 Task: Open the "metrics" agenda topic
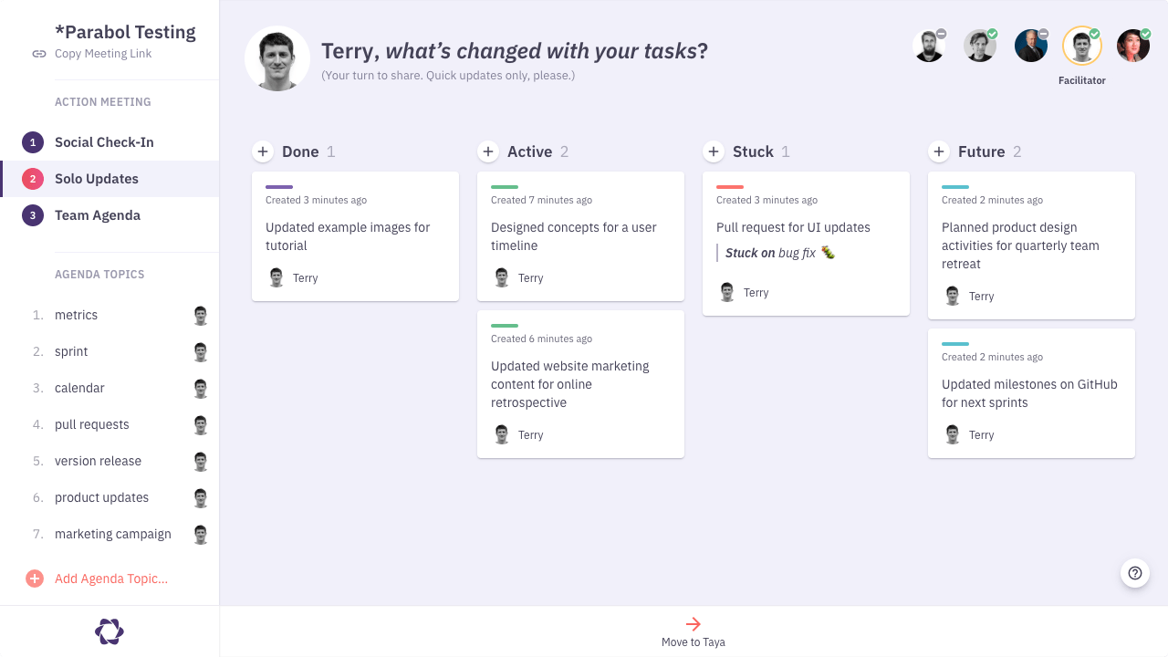coord(77,315)
